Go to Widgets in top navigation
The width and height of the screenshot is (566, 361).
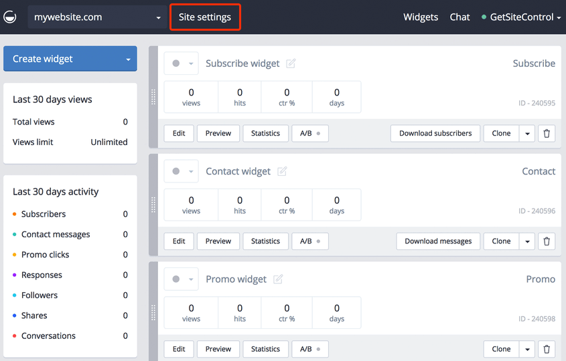(x=421, y=17)
